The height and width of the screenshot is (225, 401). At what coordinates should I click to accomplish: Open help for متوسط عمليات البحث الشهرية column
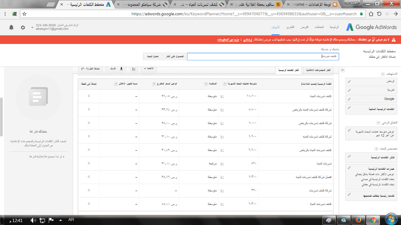pyautogui.click(x=225, y=84)
